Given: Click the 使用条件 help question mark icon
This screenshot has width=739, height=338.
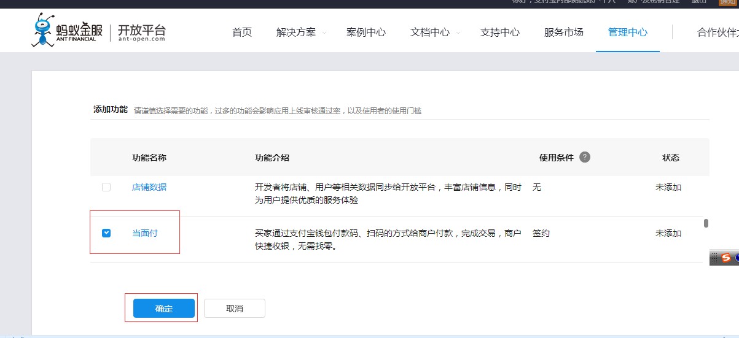Looking at the screenshot, I should [x=585, y=157].
